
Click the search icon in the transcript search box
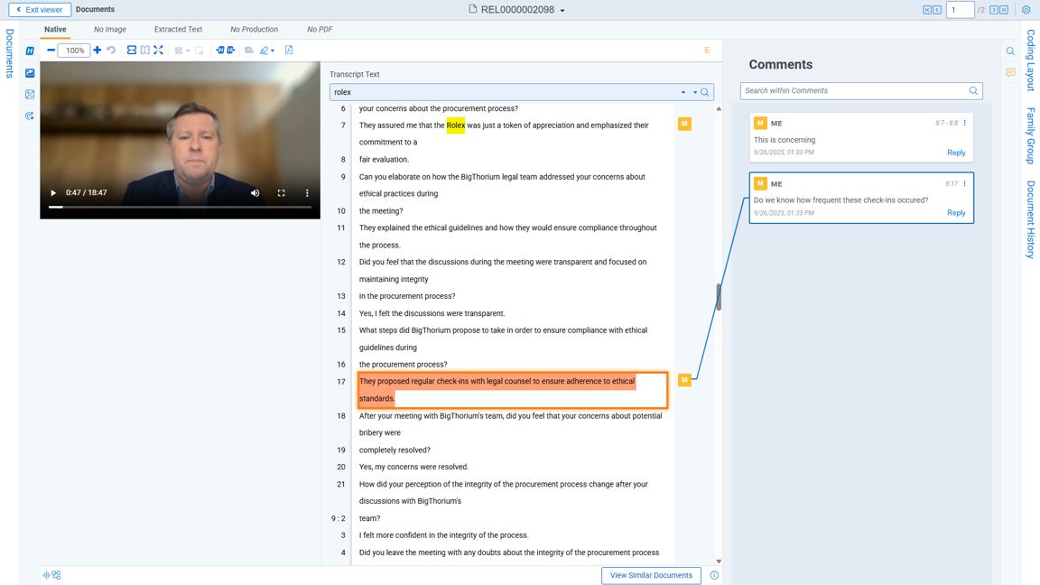[x=705, y=92]
